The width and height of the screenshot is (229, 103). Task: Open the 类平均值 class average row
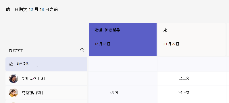click(46, 64)
